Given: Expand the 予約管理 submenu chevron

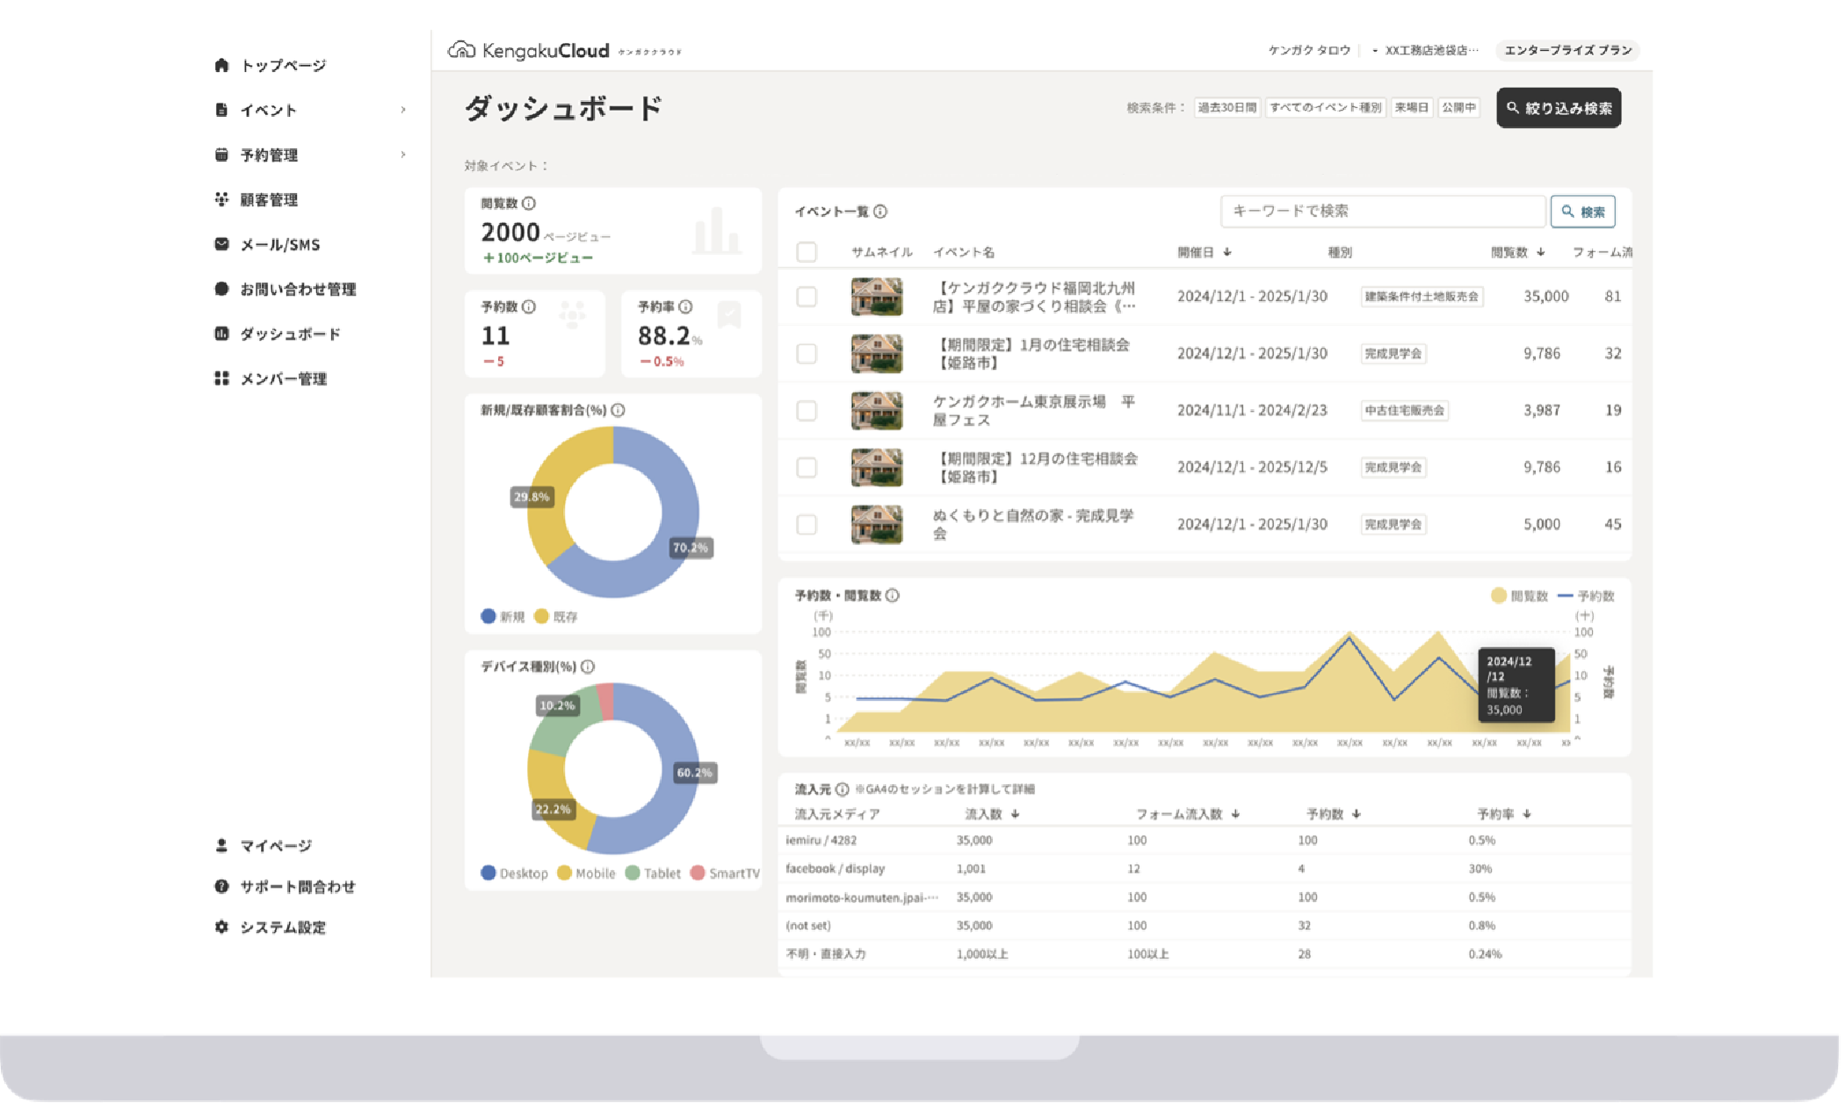Looking at the screenshot, I should tap(403, 155).
